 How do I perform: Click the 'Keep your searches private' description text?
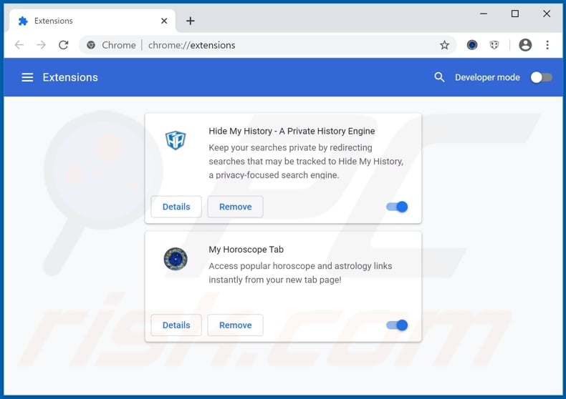click(x=306, y=162)
